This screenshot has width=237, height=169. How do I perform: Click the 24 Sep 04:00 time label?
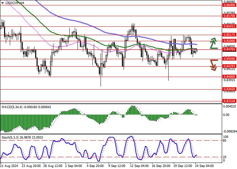[x=204, y=166]
